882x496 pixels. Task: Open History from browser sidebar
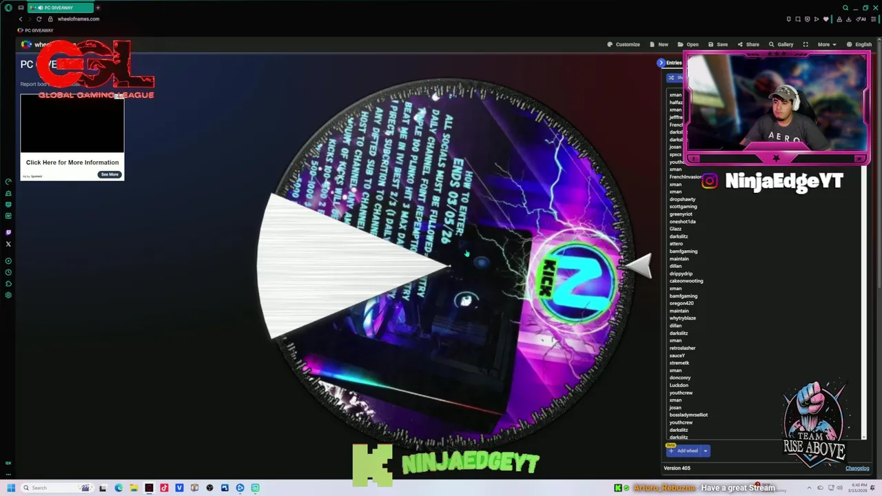[8, 272]
